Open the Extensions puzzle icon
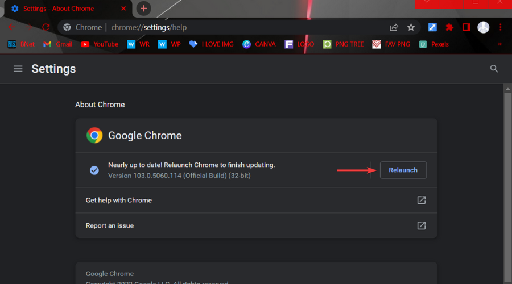The image size is (512, 284). pos(449,27)
